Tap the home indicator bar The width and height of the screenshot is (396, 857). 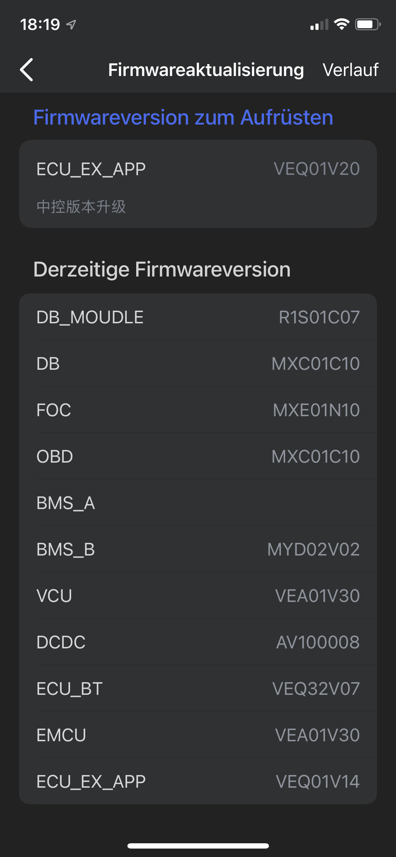(198, 846)
